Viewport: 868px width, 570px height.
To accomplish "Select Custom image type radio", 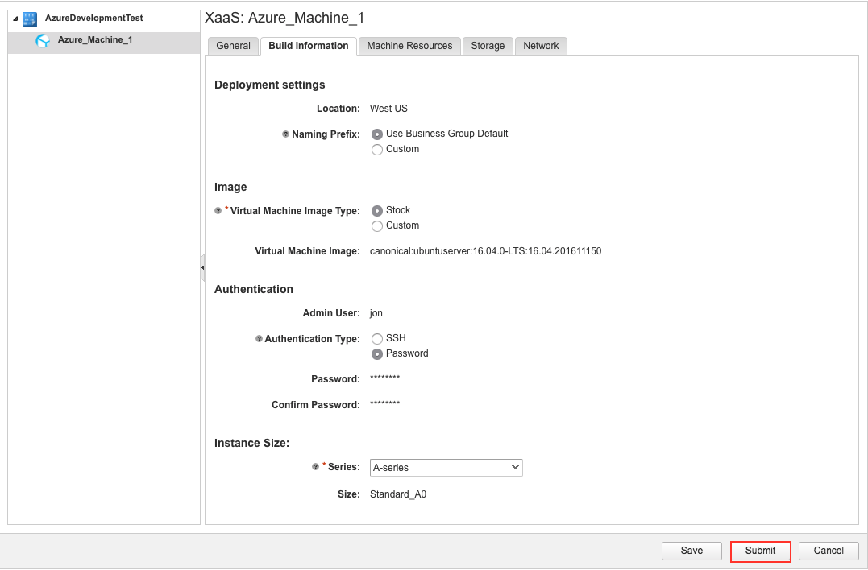I will 377,226.
